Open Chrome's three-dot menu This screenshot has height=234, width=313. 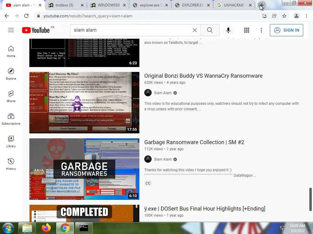click(306, 16)
